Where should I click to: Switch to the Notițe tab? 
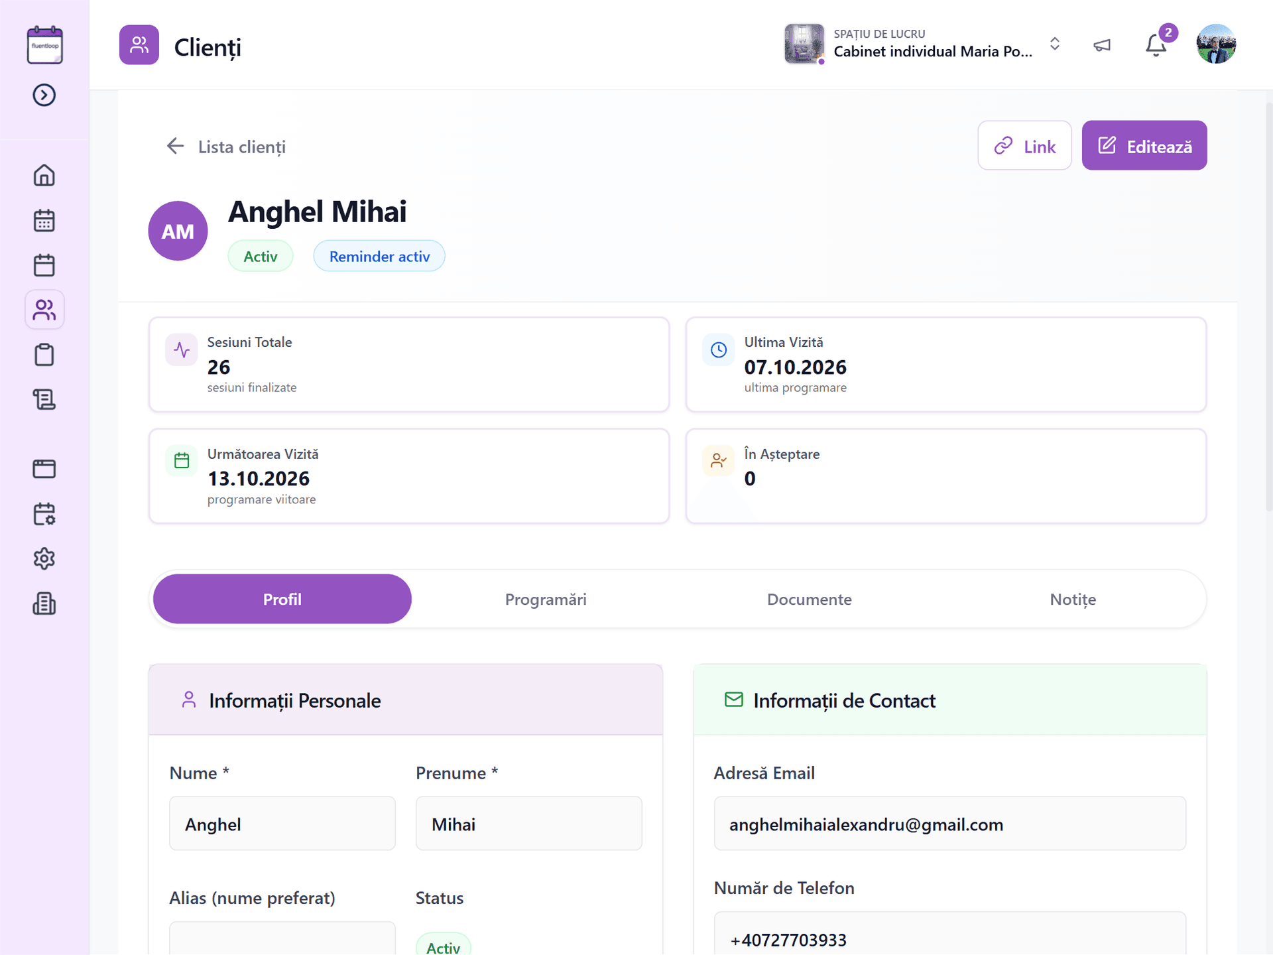pos(1073,599)
